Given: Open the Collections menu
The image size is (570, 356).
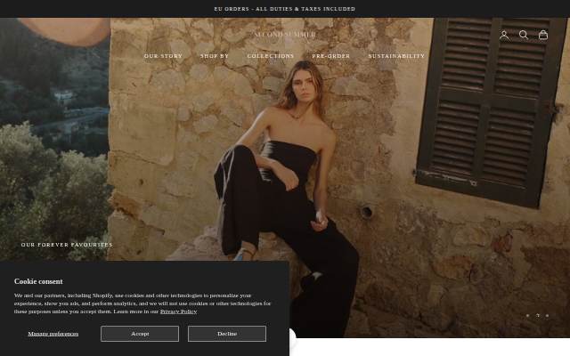Looking at the screenshot, I should [x=271, y=56].
